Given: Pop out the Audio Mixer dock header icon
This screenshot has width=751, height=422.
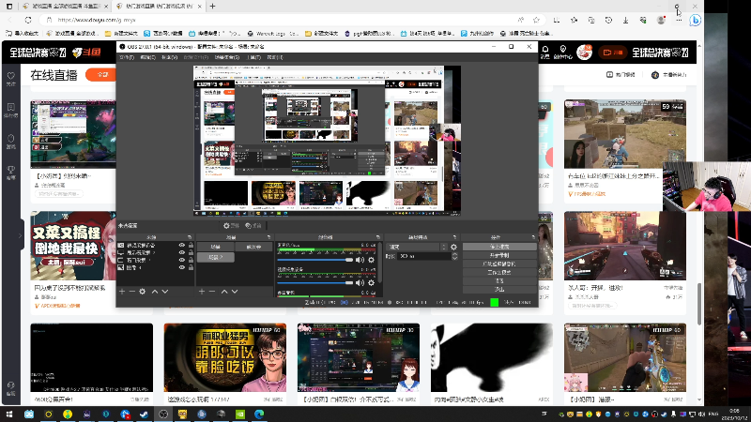Looking at the screenshot, I should (x=378, y=237).
